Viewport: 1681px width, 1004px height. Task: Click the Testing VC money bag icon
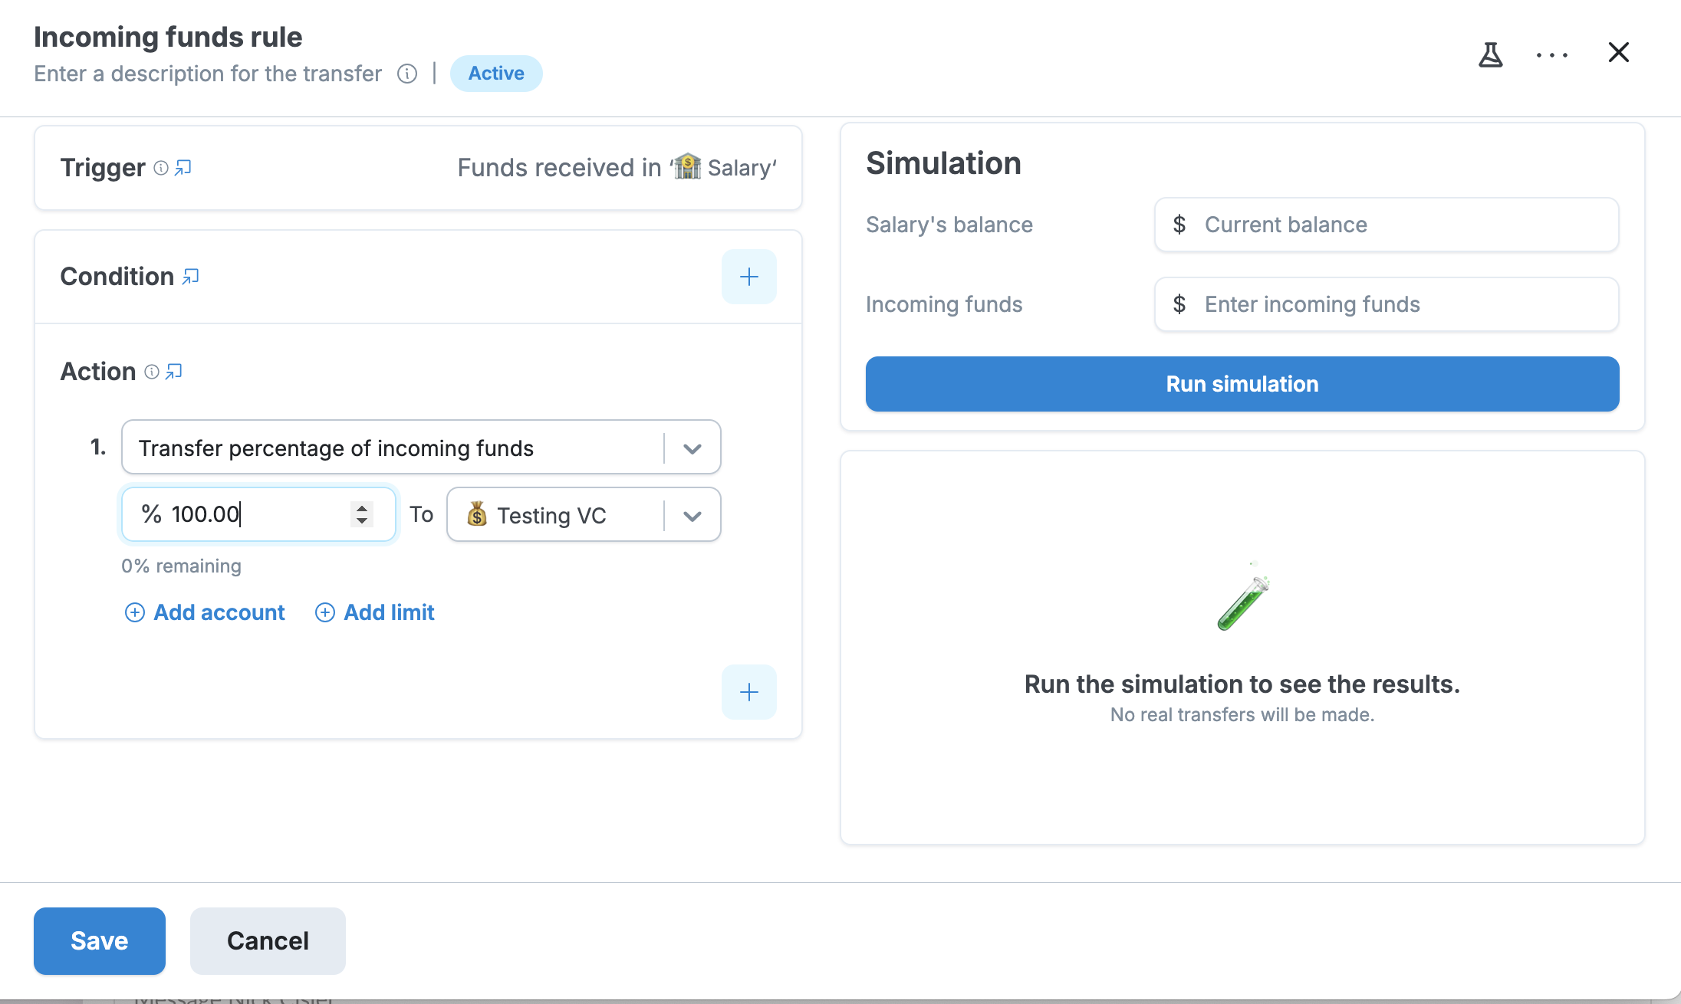point(477,514)
